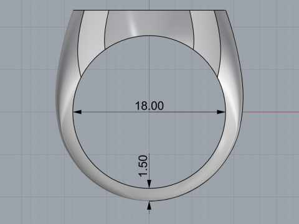Viewport: 299px width, 224px height.
Task: Select the 18.00 dimension text
Action: point(149,106)
